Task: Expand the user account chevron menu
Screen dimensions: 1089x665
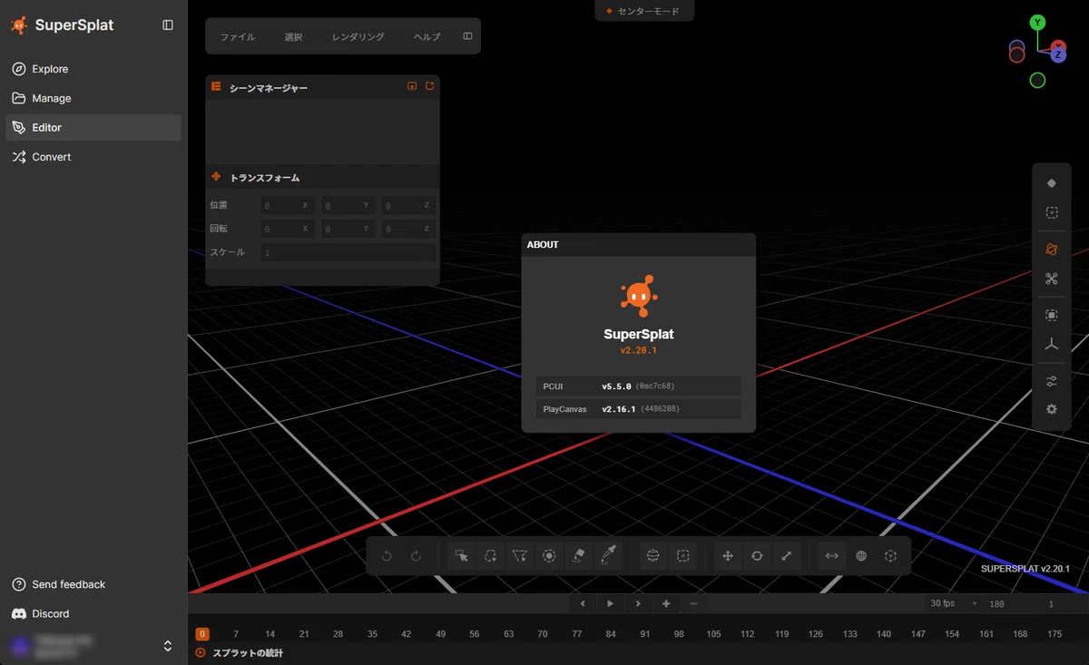Action: coord(168,646)
